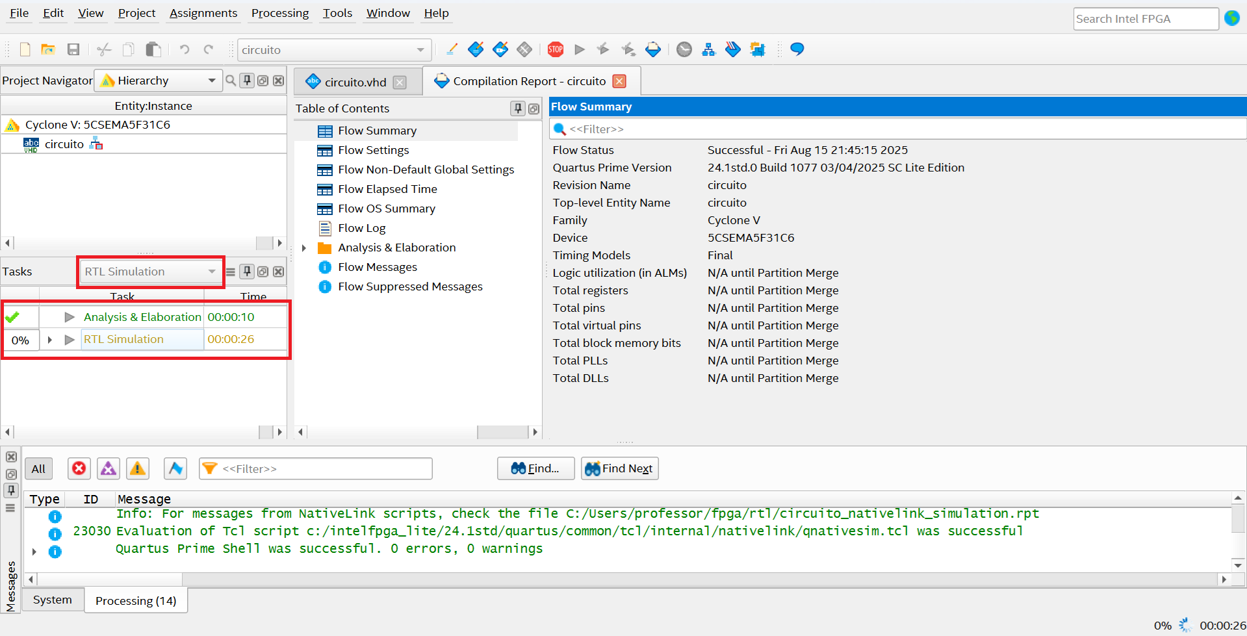The height and width of the screenshot is (636, 1247).
Task: Click the Find Next button
Action: point(619,468)
